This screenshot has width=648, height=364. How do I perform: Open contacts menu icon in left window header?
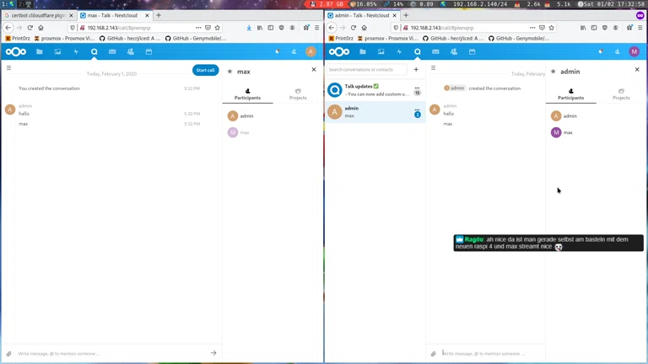(294, 51)
